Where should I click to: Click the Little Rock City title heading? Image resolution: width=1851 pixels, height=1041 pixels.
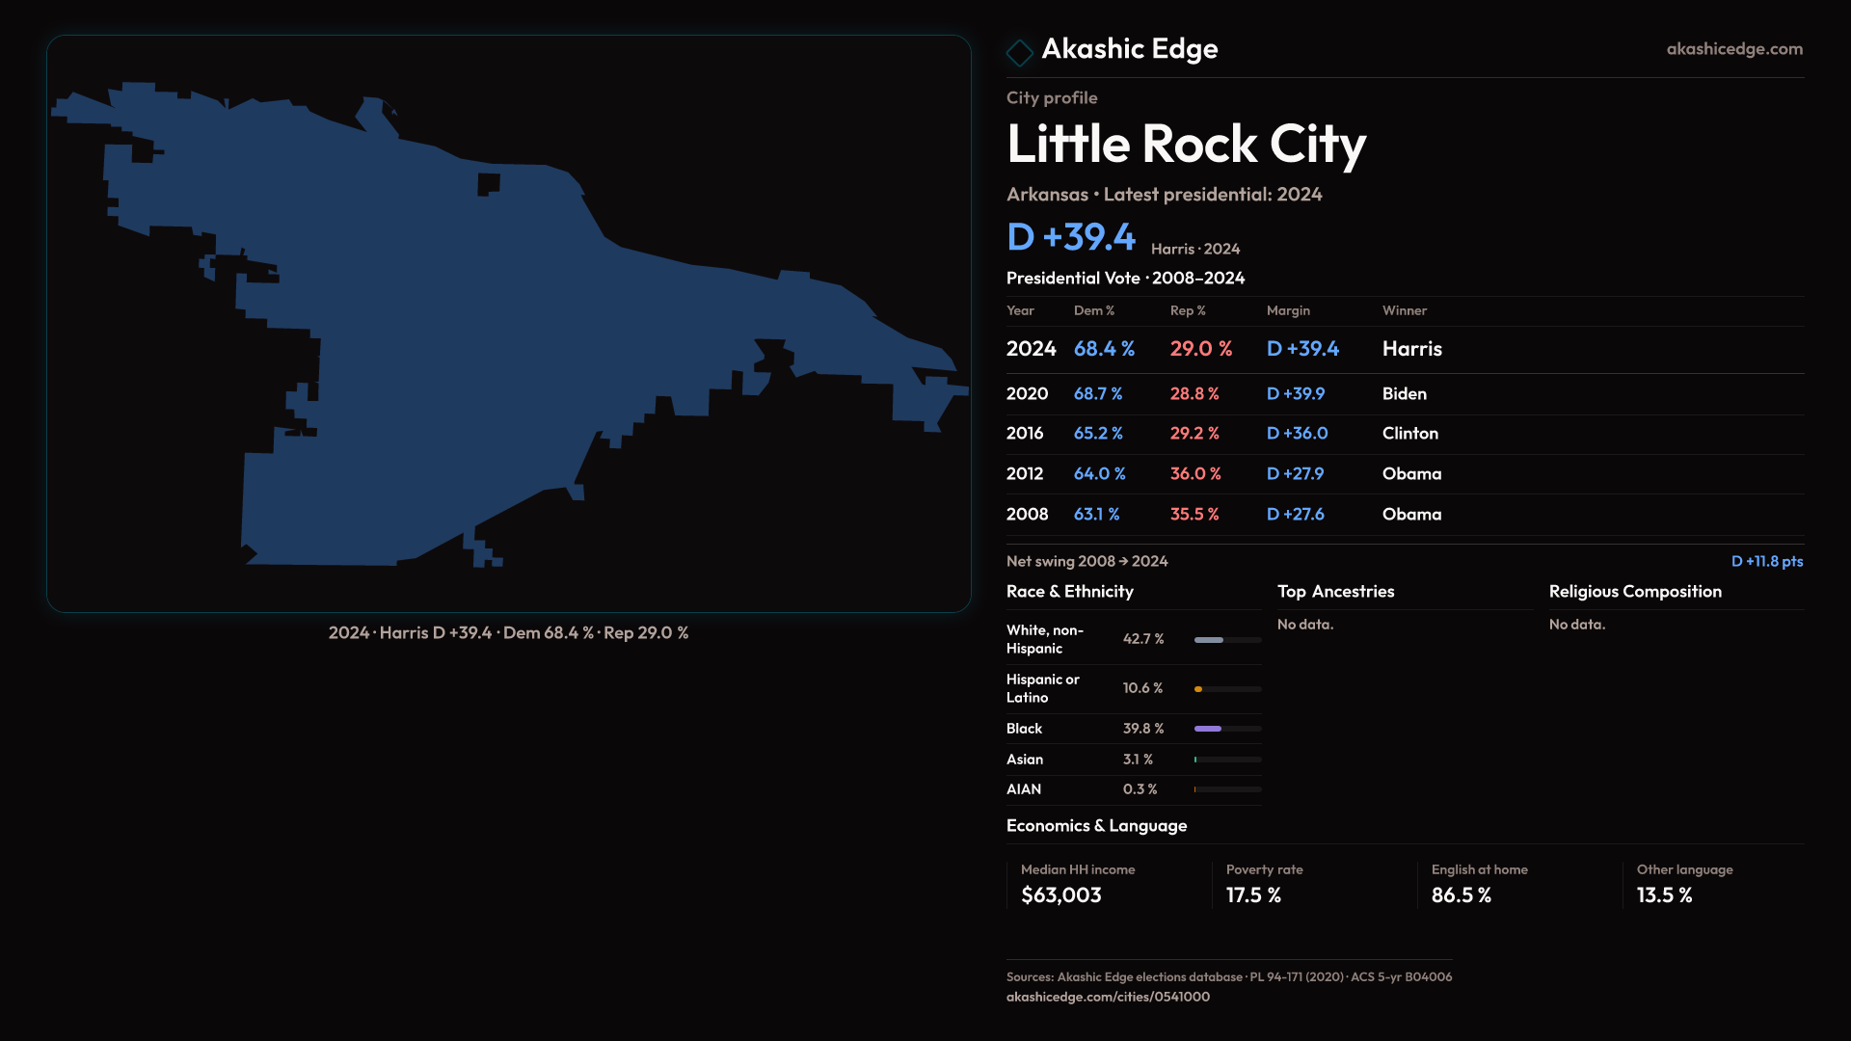click(1186, 145)
